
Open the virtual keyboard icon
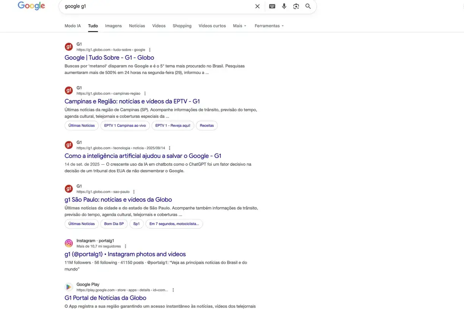pyautogui.click(x=272, y=6)
